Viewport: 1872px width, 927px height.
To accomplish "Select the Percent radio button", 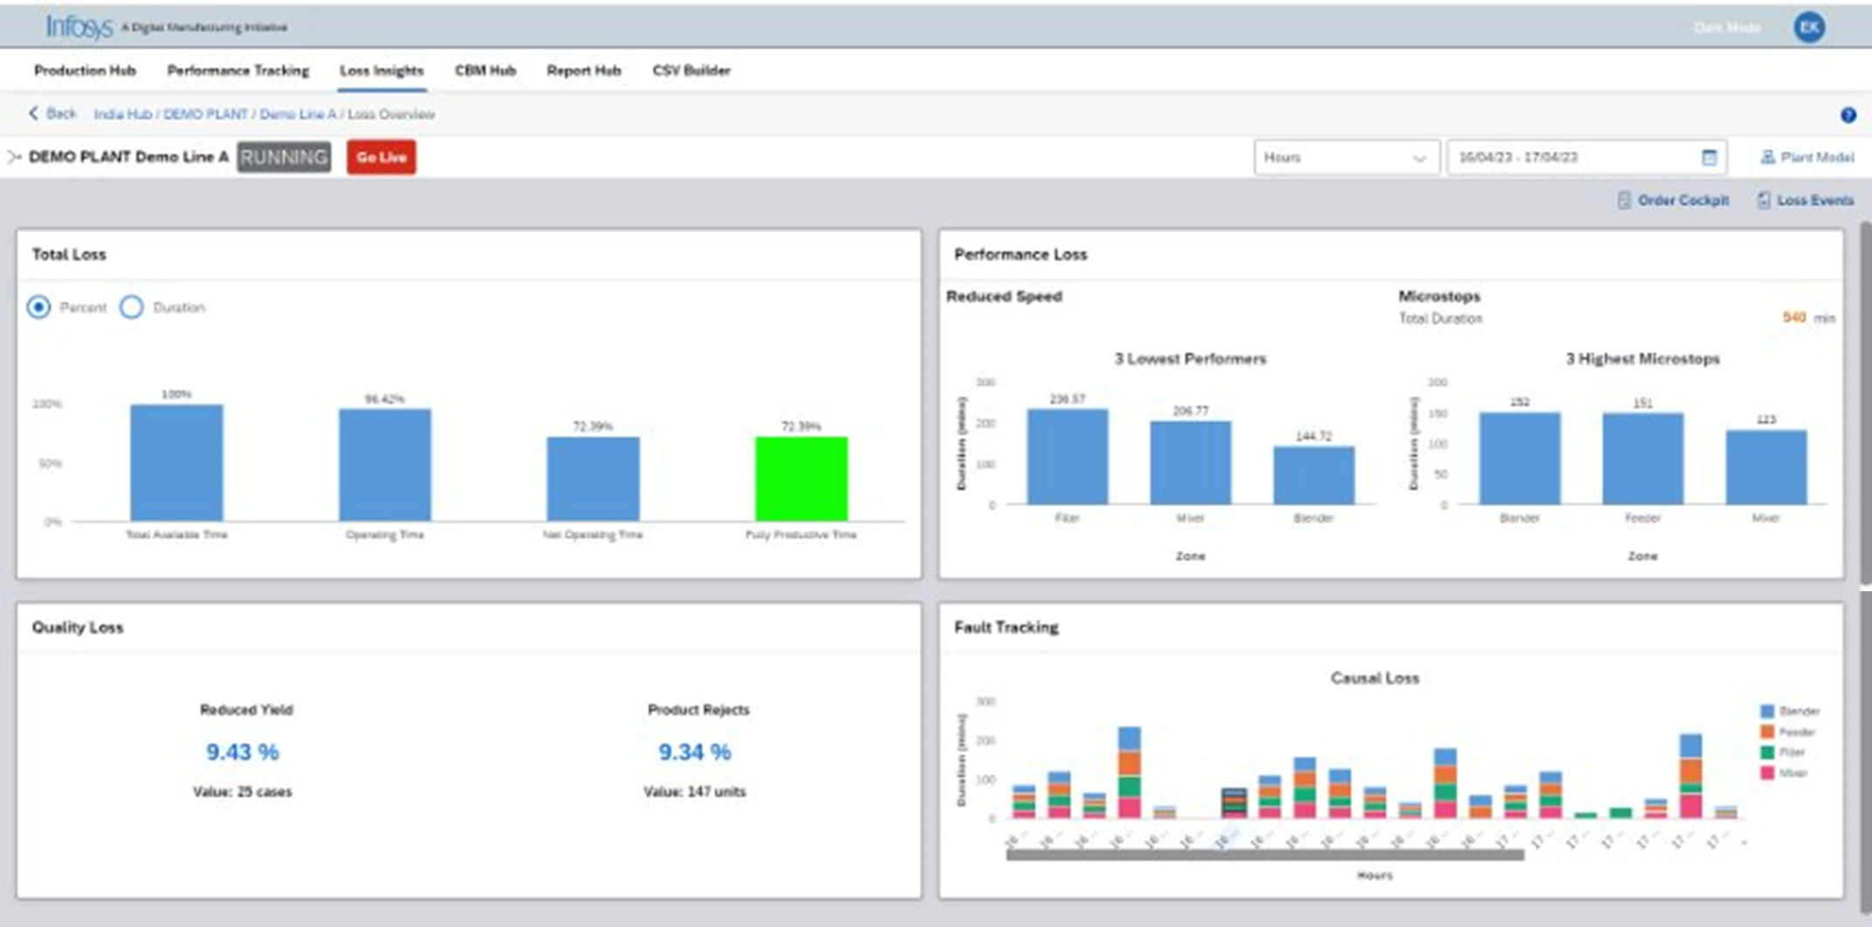I will (38, 307).
